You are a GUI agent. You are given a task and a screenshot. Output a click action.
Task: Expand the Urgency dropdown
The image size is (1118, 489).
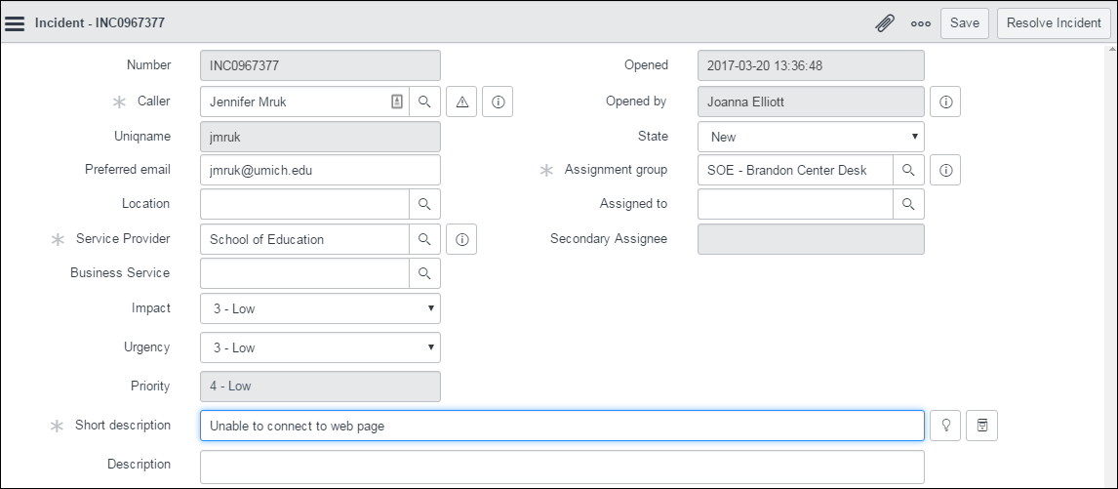[320, 347]
